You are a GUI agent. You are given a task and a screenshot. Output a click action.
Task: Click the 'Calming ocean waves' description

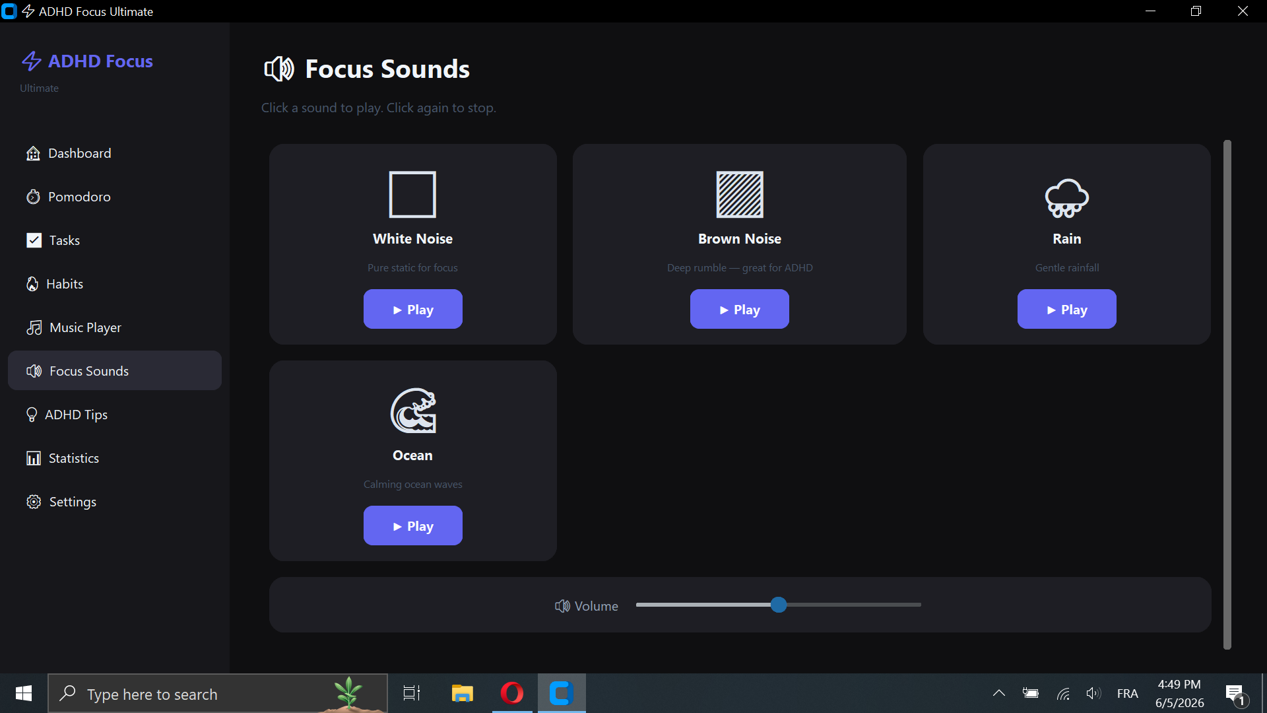point(413,485)
